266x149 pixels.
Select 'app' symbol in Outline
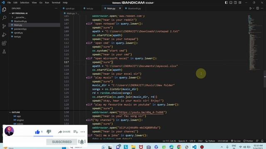click(19, 116)
